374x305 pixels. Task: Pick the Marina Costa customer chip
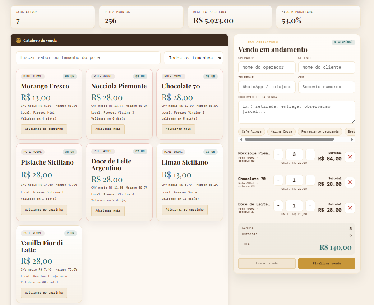coord(281,131)
